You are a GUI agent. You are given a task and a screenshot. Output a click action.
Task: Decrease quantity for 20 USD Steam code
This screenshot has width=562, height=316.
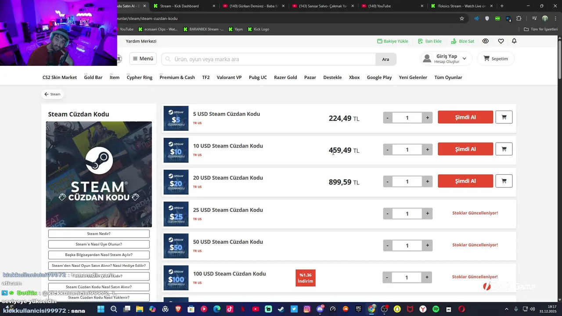[387, 181]
